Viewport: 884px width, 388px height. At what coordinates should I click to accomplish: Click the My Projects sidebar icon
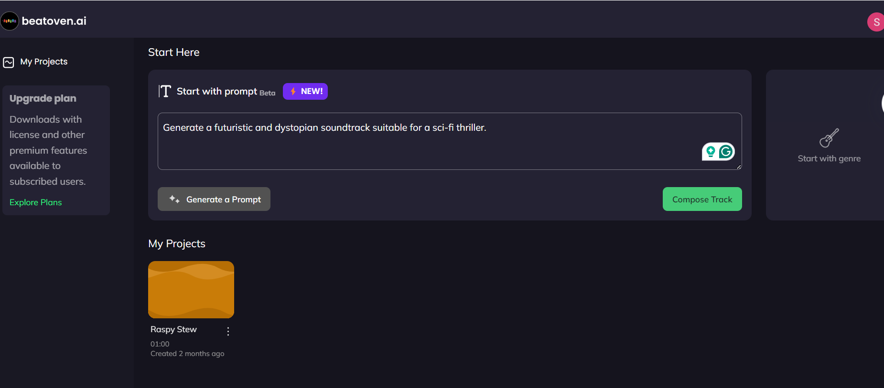click(9, 63)
